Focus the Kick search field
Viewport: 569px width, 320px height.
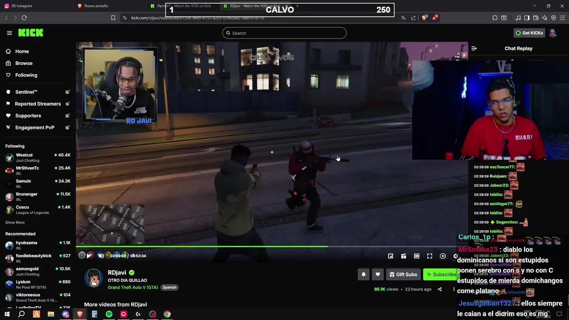(284, 33)
